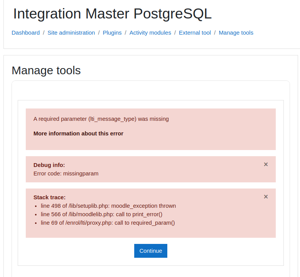Viewport: 300px width, 277px height.
Task: Open More information about this error
Action: click(78, 133)
